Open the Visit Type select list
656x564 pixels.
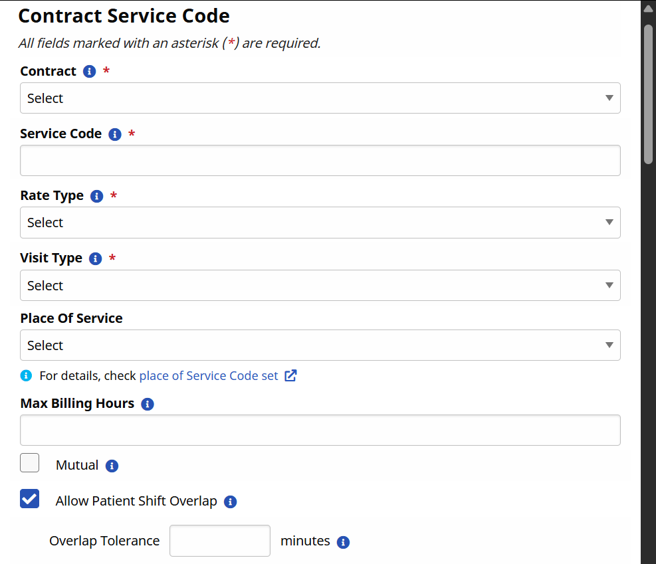[x=320, y=286]
